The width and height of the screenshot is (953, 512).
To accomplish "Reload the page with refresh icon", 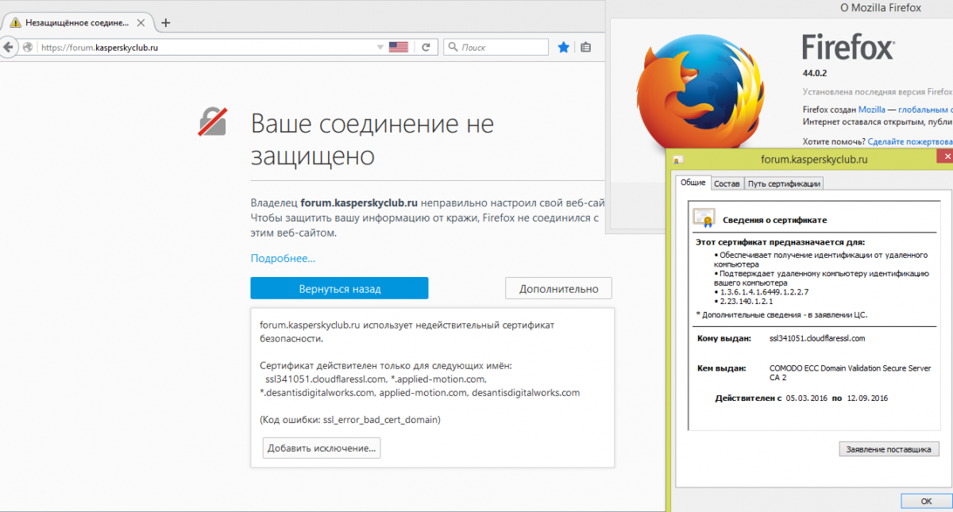I will pyautogui.click(x=426, y=48).
